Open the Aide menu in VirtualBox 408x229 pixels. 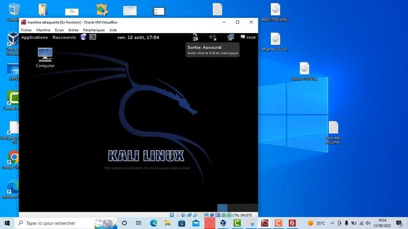tap(113, 30)
